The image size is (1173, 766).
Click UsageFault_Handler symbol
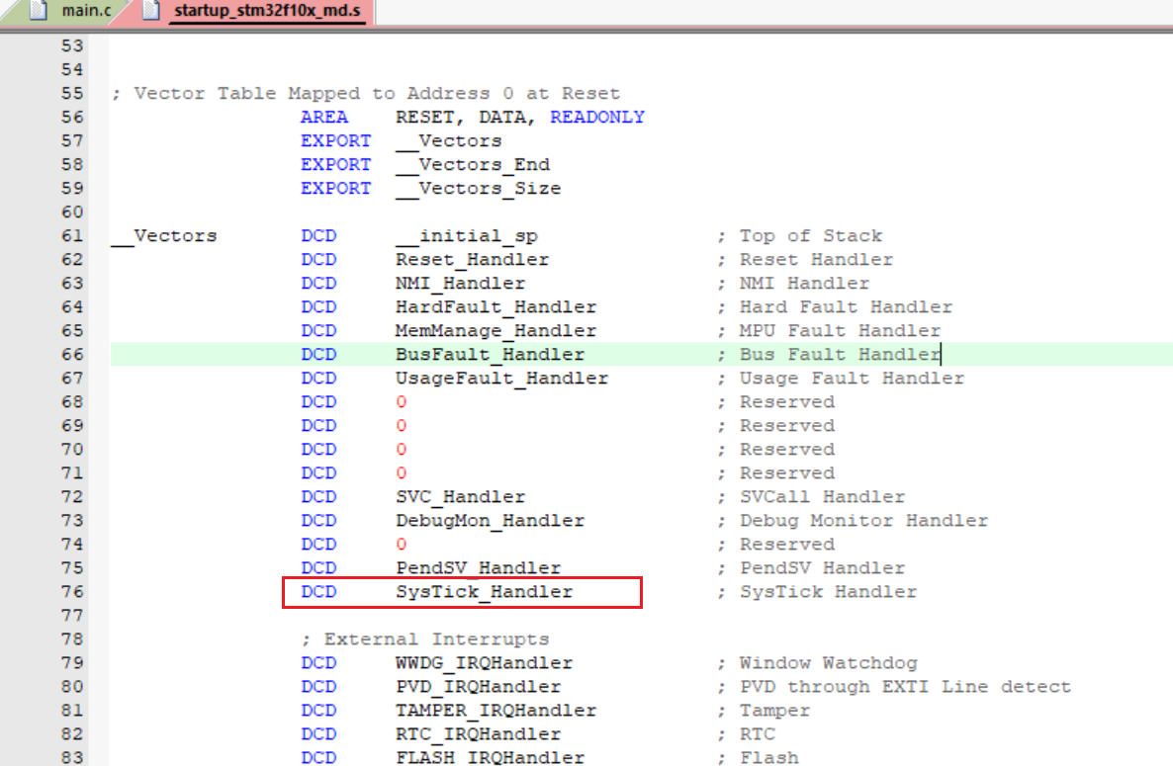pyautogui.click(x=502, y=379)
